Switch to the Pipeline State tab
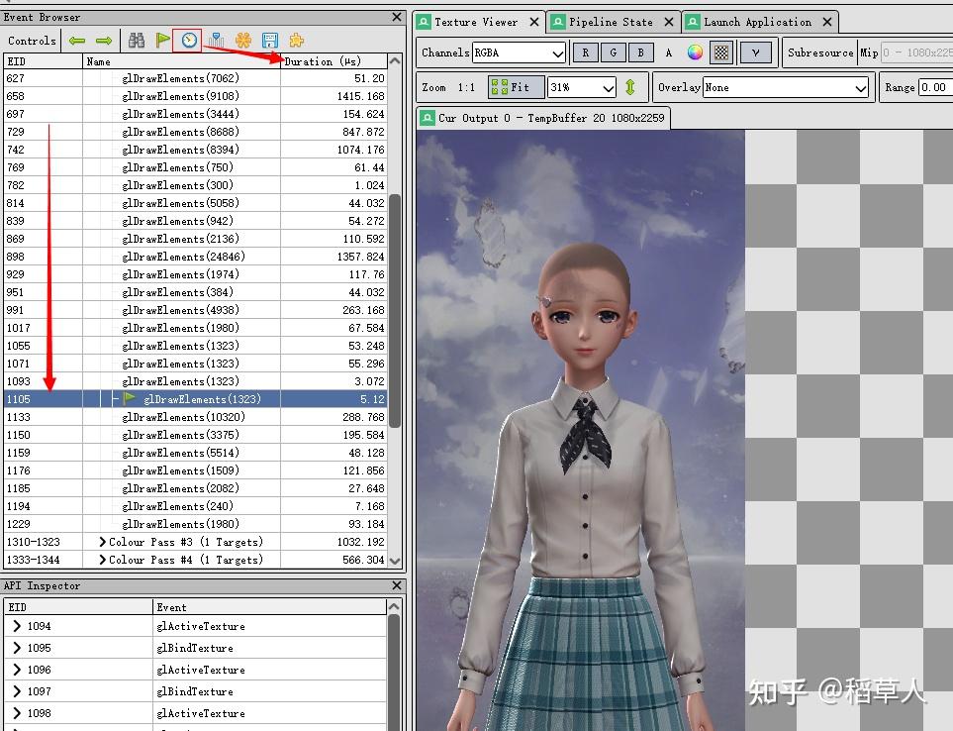Screen dimensions: 953x731 pos(611,22)
